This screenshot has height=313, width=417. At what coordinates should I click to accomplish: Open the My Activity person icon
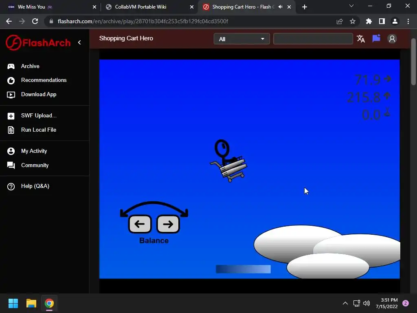coord(11,151)
